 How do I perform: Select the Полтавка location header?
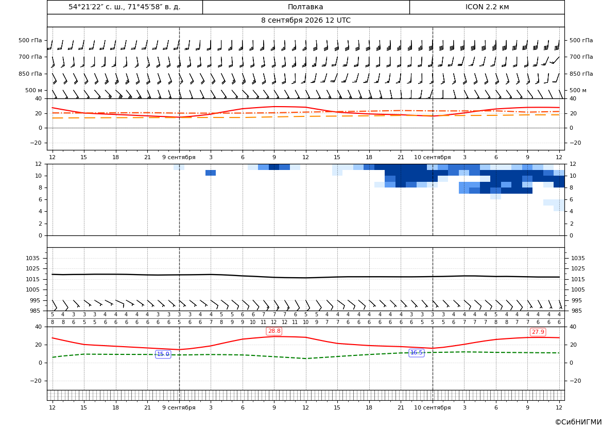tap(305, 7)
